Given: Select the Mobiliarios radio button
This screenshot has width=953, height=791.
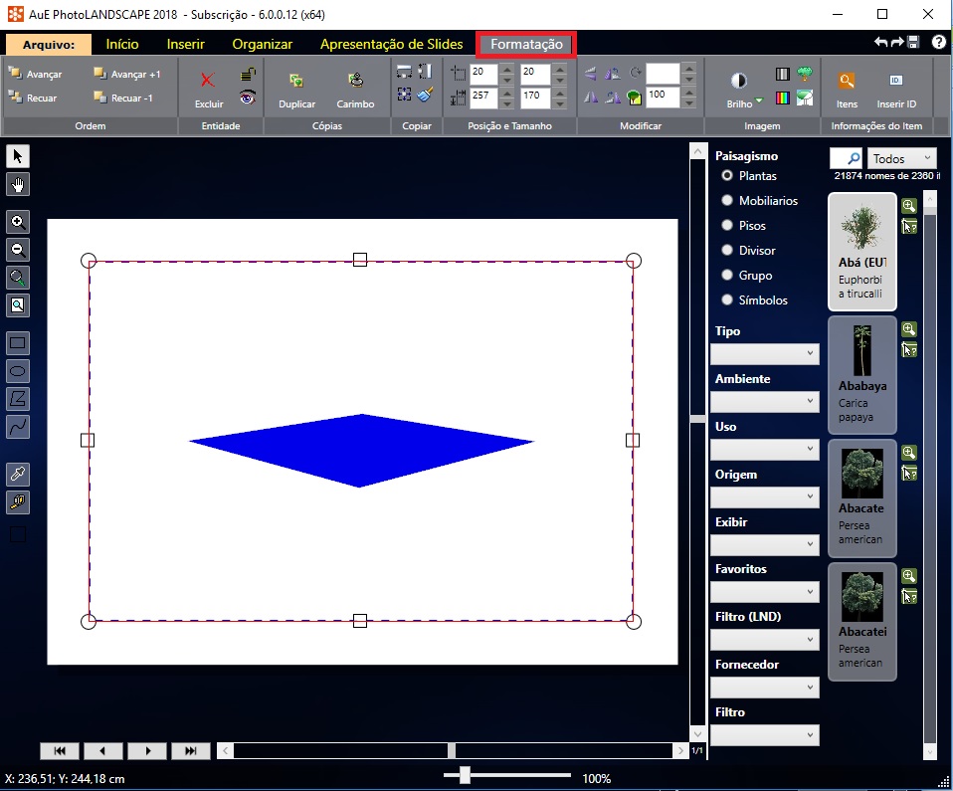Looking at the screenshot, I should point(727,201).
